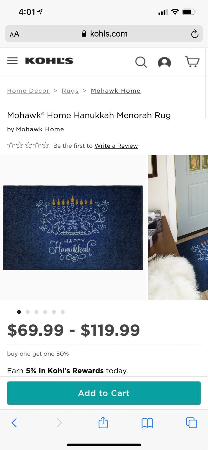Navigate to Home Decor breadcrumb
Screen dimensions: 208x450
[x=28, y=91]
